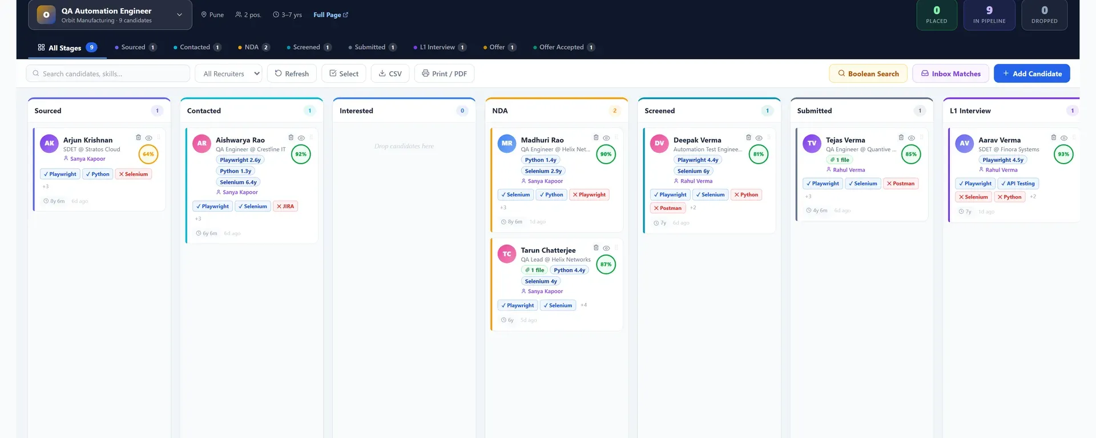Image resolution: width=1096 pixels, height=438 pixels.
Task: Delete Tarun Chatterjee with the trash icon
Action: click(596, 248)
